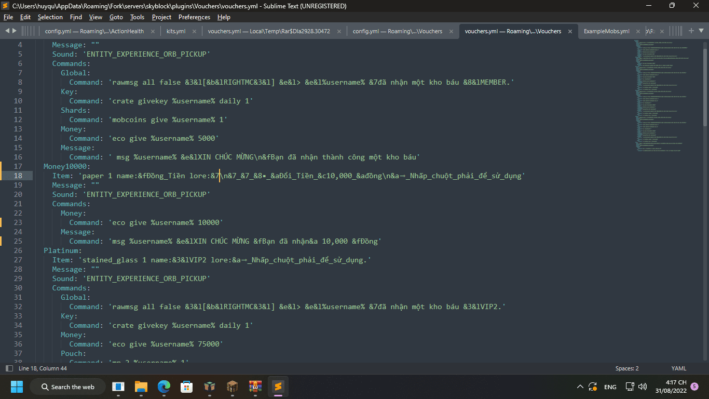Viewport: 709px width, 399px height.
Task: Show hidden system tray icons chevron
Action: [x=580, y=387]
